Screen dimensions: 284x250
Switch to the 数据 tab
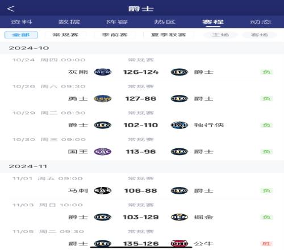click(x=69, y=22)
